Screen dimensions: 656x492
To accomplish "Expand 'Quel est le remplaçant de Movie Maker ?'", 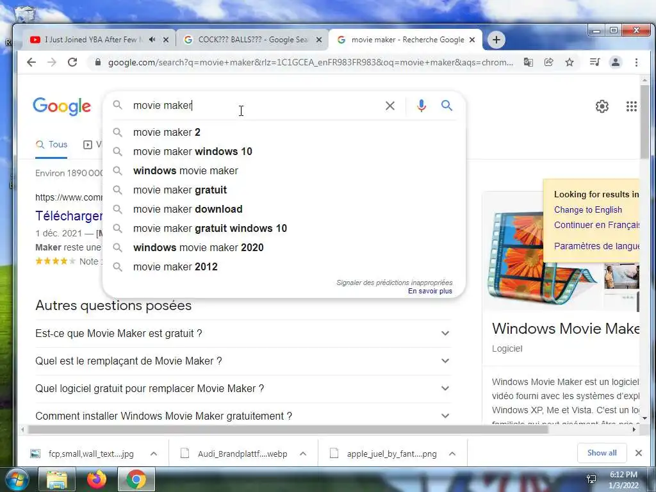I will pos(243,361).
